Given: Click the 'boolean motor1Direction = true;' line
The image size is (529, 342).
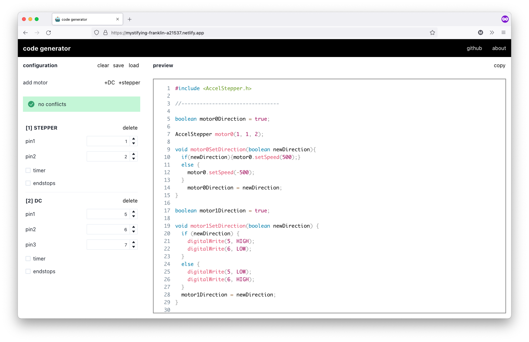Looking at the screenshot, I should point(222,210).
